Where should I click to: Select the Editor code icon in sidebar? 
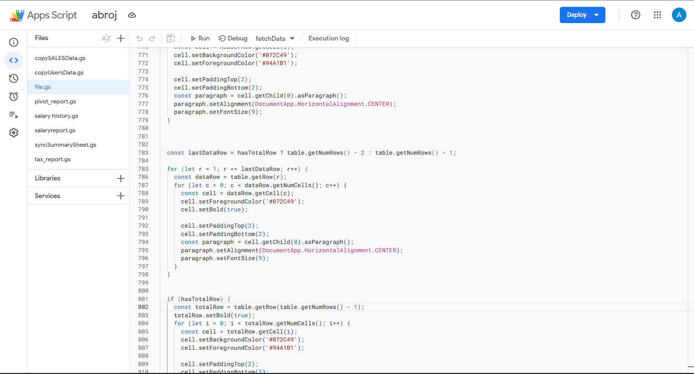pos(14,60)
